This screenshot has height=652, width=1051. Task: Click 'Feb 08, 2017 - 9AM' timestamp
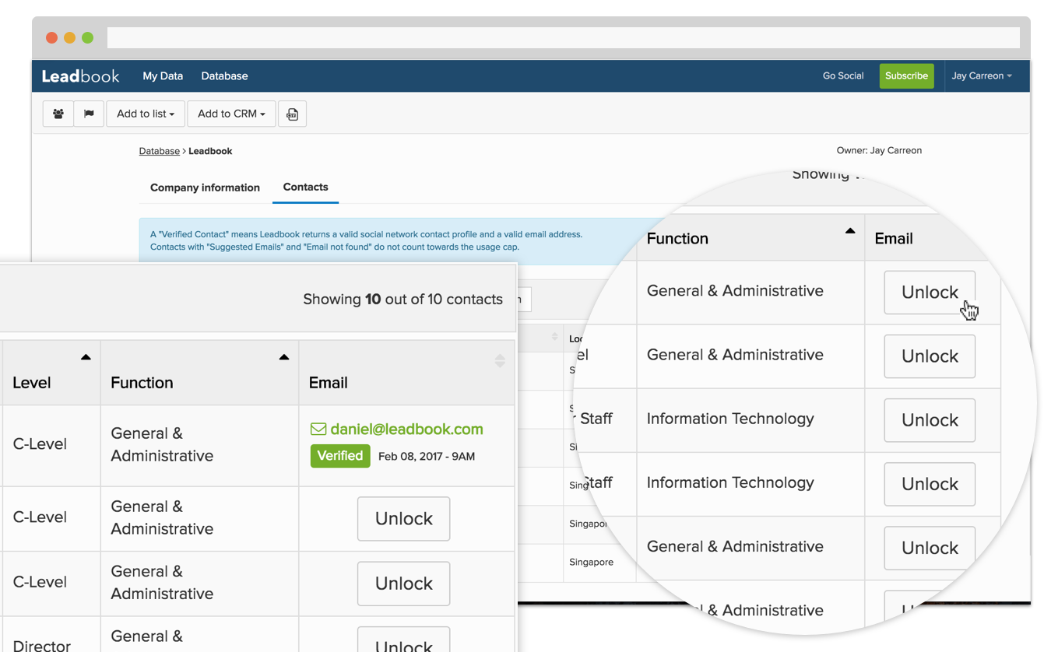427,457
